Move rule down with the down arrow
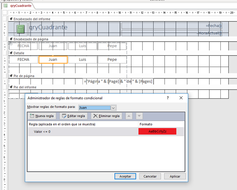 click(139, 116)
